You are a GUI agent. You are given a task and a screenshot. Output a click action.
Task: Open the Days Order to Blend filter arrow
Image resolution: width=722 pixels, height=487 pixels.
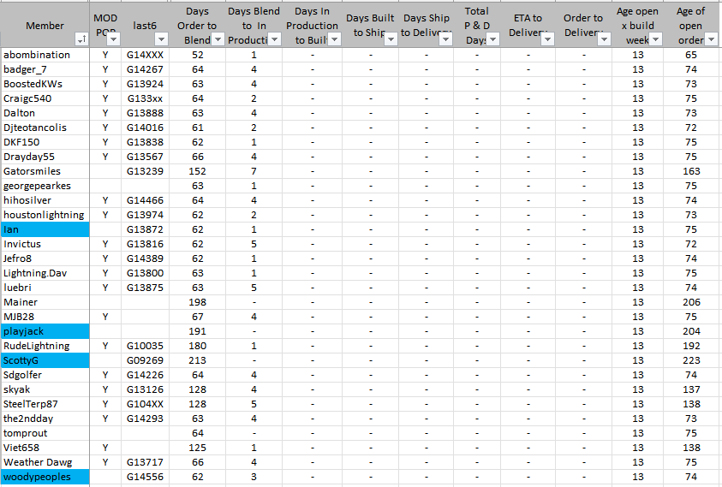pyautogui.click(x=218, y=40)
